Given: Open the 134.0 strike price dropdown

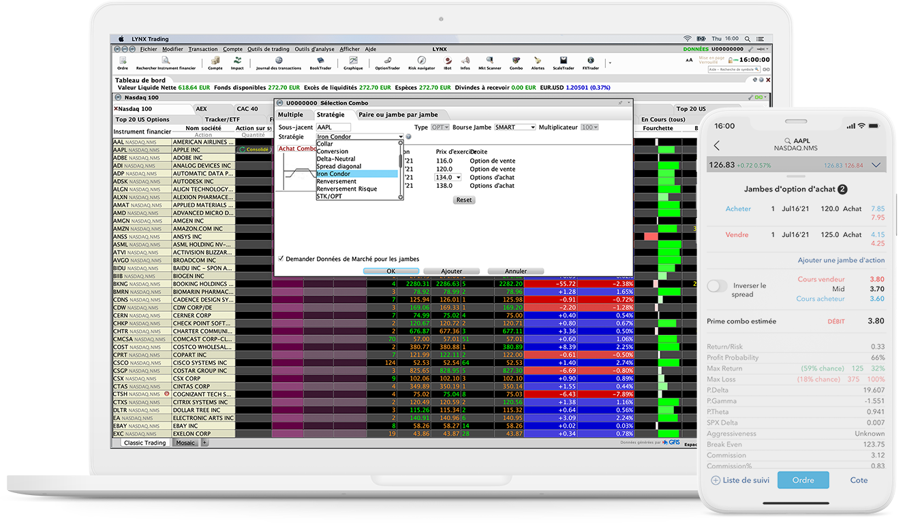Looking at the screenshot, I should (x=448, y=177).
